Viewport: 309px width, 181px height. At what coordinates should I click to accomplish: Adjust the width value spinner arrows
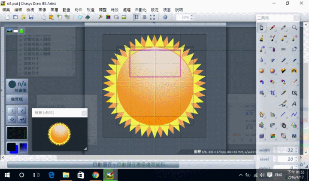pyautogui.click(x=296, y=150)
